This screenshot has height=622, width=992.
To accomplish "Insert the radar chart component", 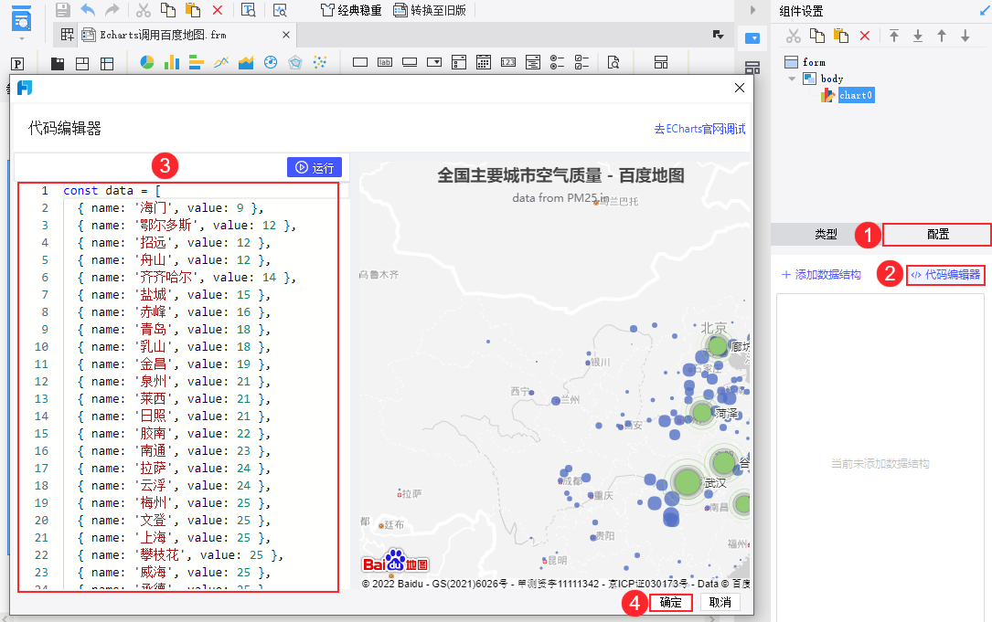I will point(294,62).
